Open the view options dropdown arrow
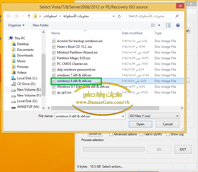The height and width of the screenshot is (172, 198). point(159,25)
